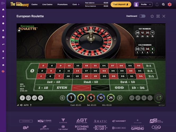Bet on the 2nd - 12 dozen
176x132 pixels.
pos(91,82)
